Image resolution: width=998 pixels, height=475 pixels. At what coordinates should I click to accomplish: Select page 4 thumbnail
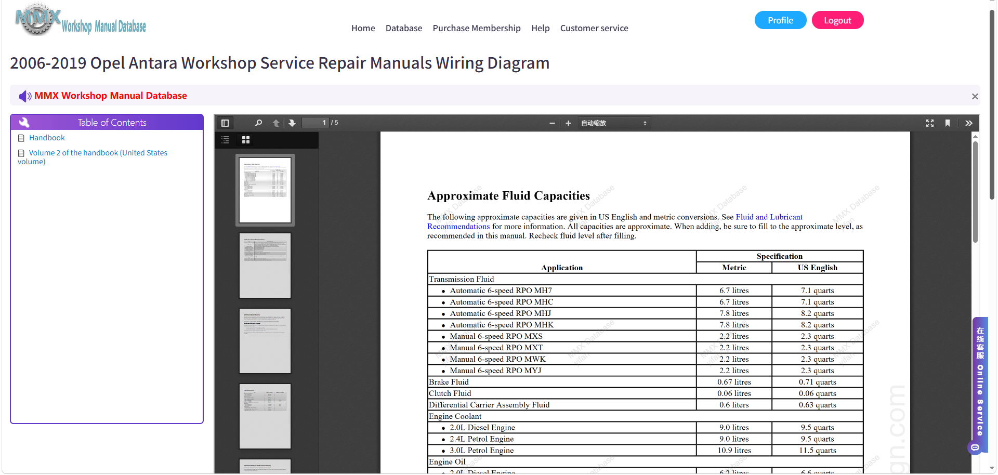(x=265, y=416)
